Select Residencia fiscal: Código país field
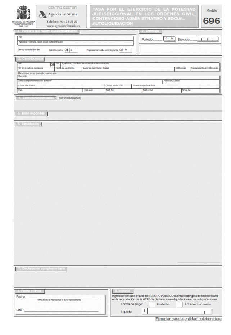The image size is (231, 335). pyautogui.click(x=205, y=69)
